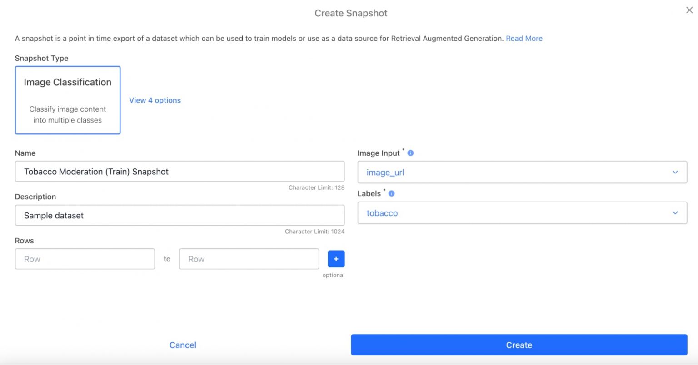
Task: Close the Create Snapshot dialog
Action: point(689,10)
